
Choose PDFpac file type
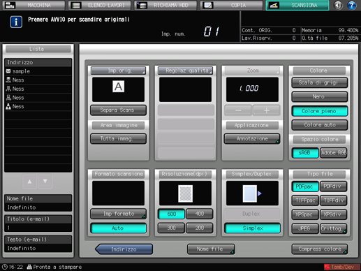[305, 186]
